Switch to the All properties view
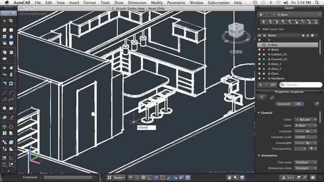The image size is (324, 182). tap(298, 104)
